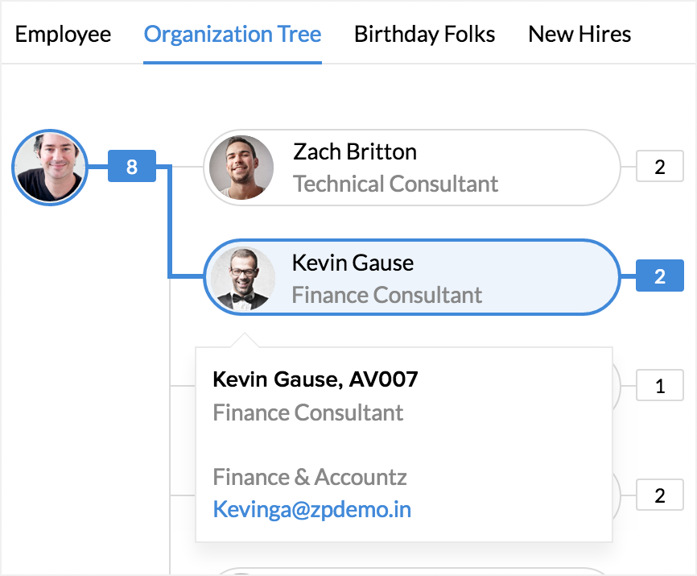Go to the New Hires tab
Screen dimensions: 697x576
pos(579,35)
